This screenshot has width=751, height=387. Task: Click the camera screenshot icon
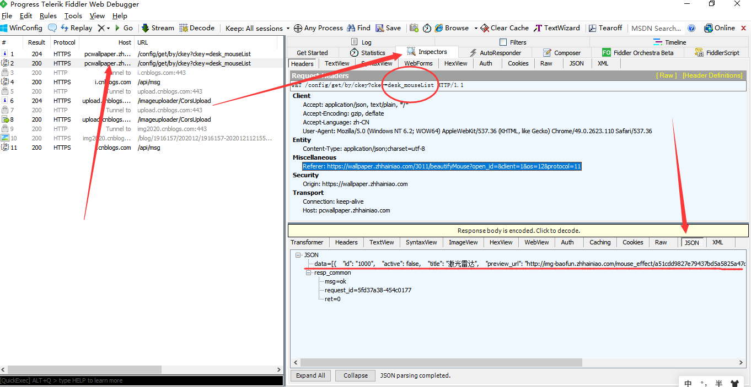tap(414, 28)
